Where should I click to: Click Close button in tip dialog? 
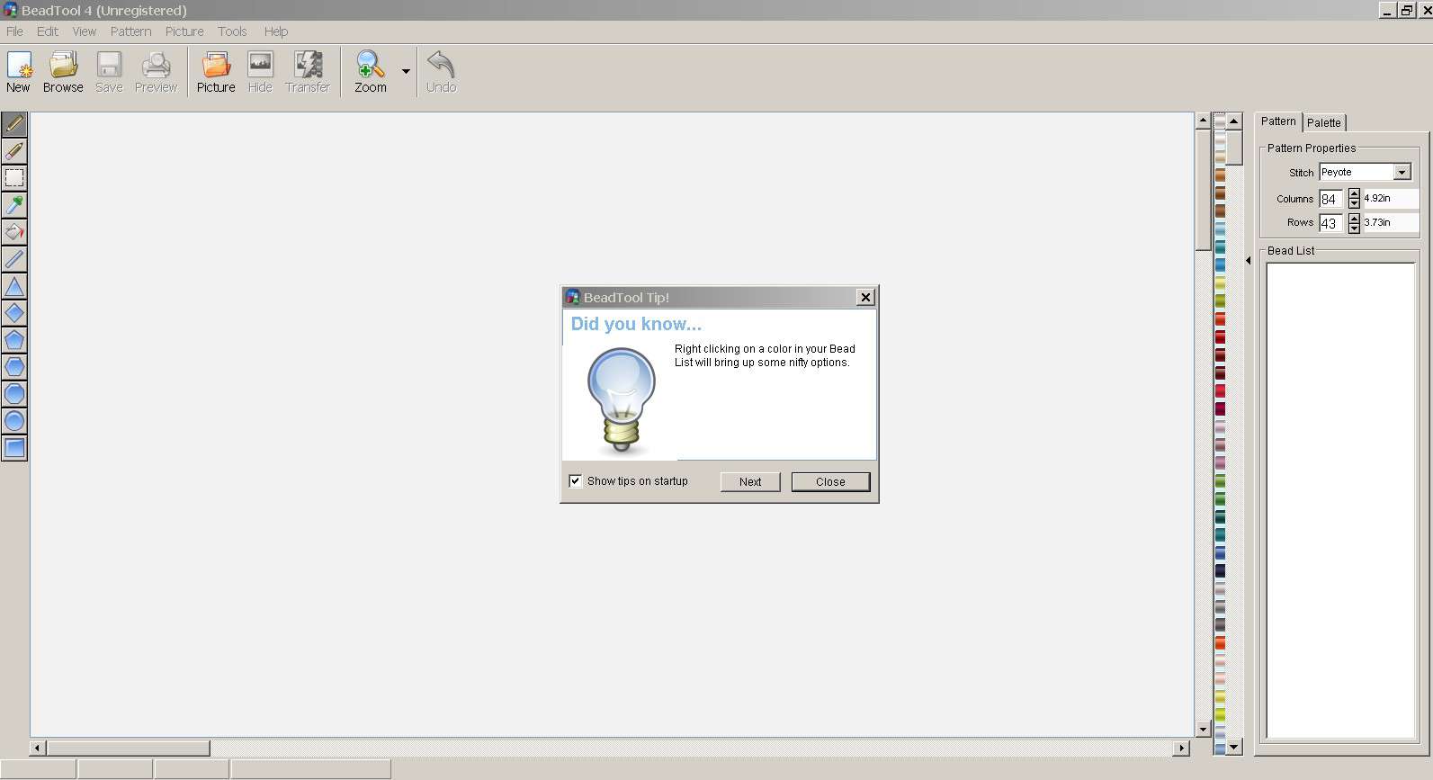click(x=830, y=481)
